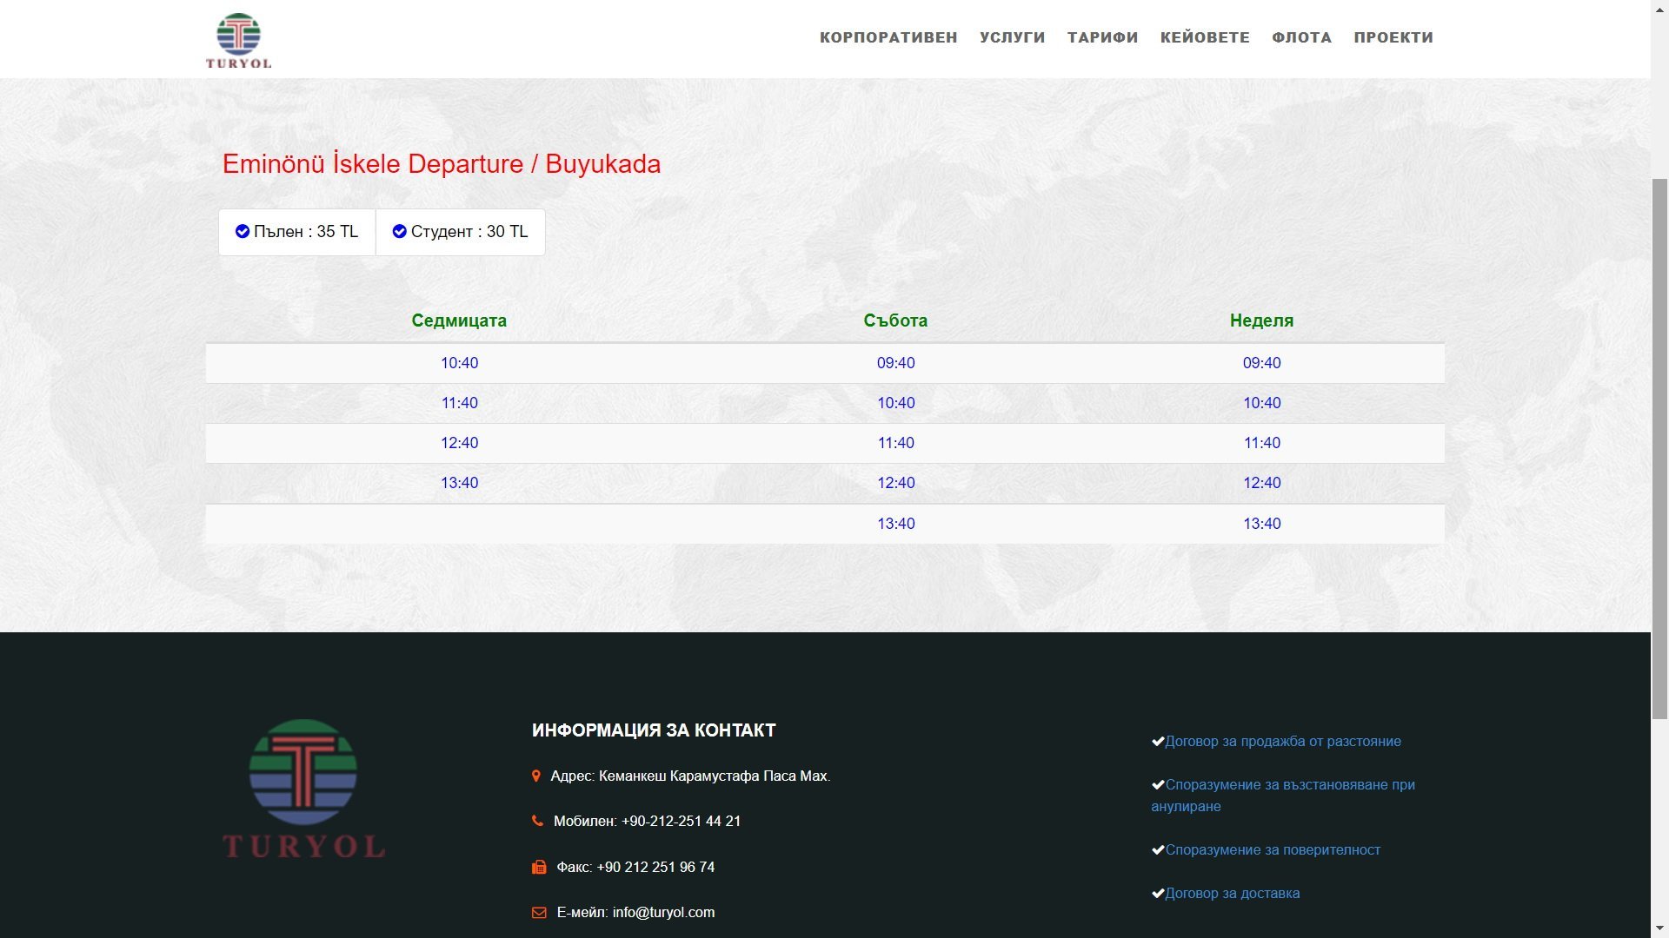Open the ТАРИФИ menu item
1669x938 pixels.
click(1102, 37)
